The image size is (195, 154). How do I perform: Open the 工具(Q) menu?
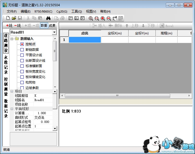(x=77, y=11)
